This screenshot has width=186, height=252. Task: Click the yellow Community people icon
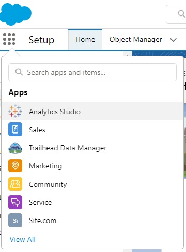15,184
